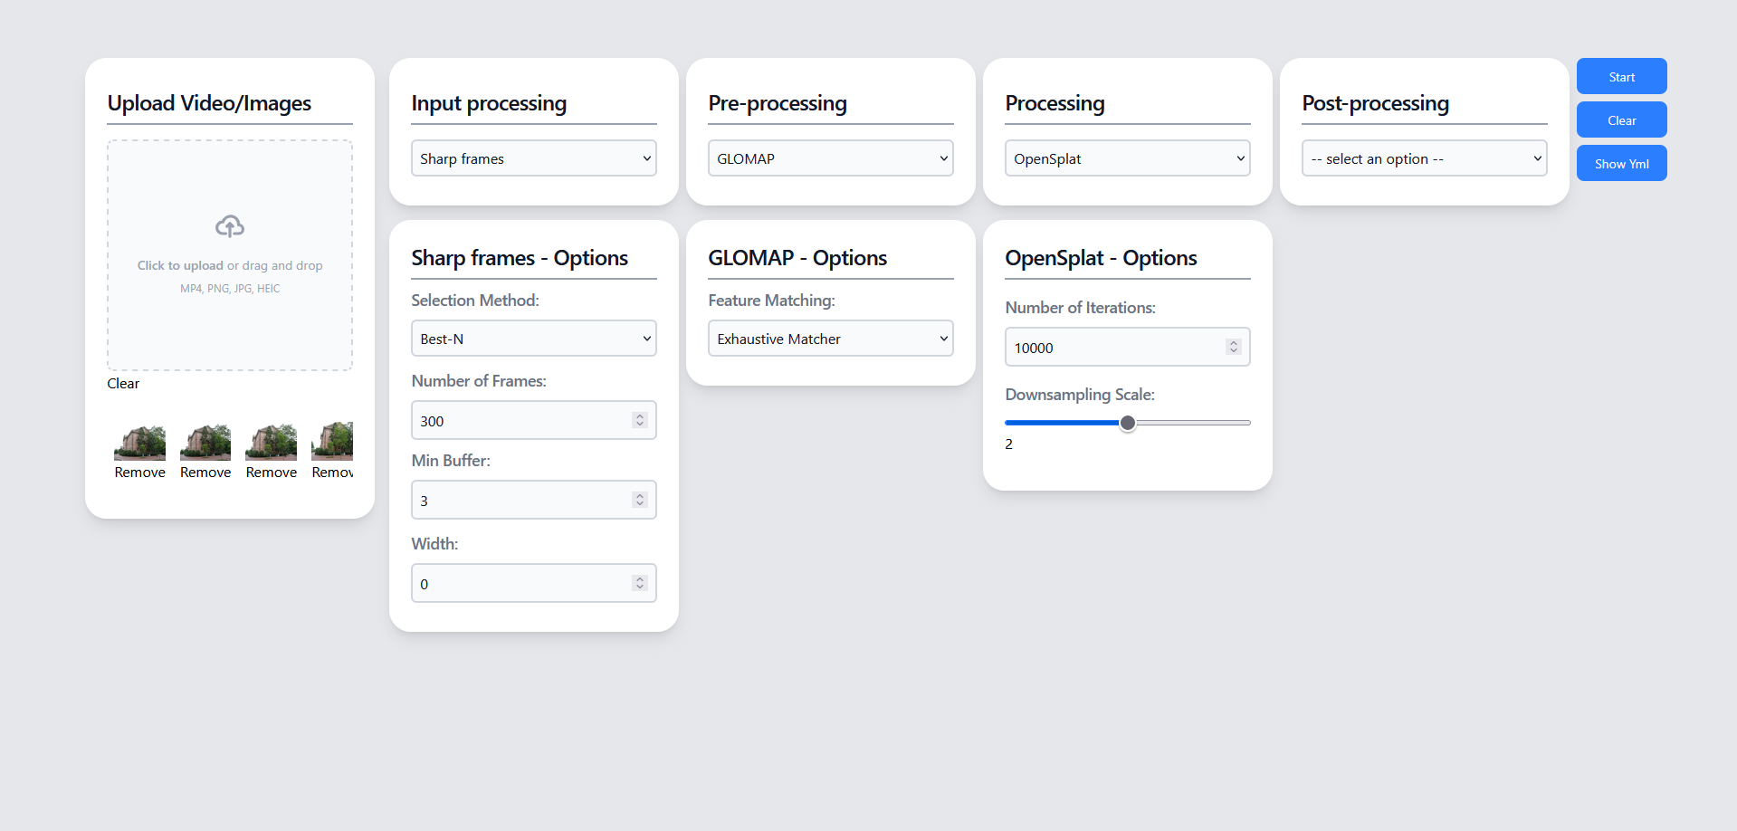Click the cloud upload icon

pyautogui.click(x=230, y=226)
